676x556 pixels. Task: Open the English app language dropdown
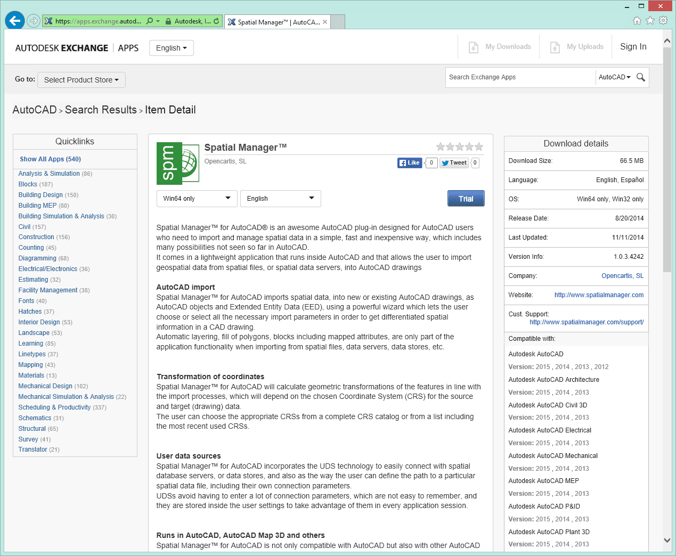pyautogui.click(x=281, y=198)
